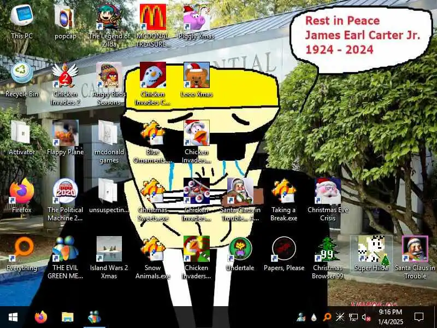437x328 pixels.
Task: Select the Super Hilda shortcut
Action: click(x=371, y=254)
